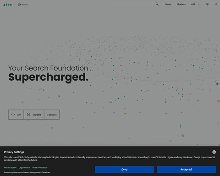Click the API hero button

[x=16, y=115]
